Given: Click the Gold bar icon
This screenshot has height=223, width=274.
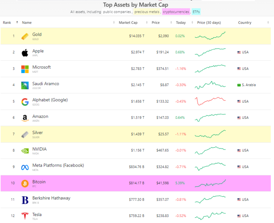Looking at the screenshot, I should pyautogui.click(x=25, y=36).
